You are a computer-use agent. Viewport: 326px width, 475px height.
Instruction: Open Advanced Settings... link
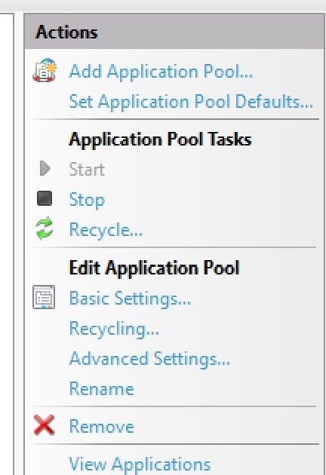(x=149, y=359)
